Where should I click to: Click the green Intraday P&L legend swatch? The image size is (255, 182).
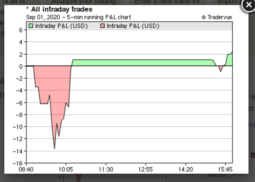[x=31, y=26]
